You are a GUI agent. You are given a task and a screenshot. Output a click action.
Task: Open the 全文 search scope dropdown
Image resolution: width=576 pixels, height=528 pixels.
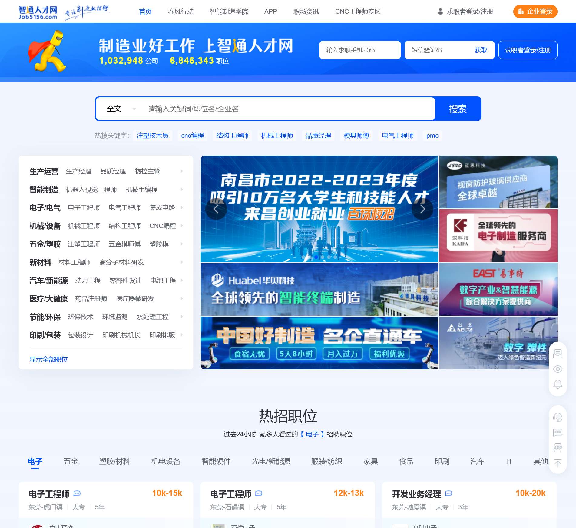pos(121,109)
